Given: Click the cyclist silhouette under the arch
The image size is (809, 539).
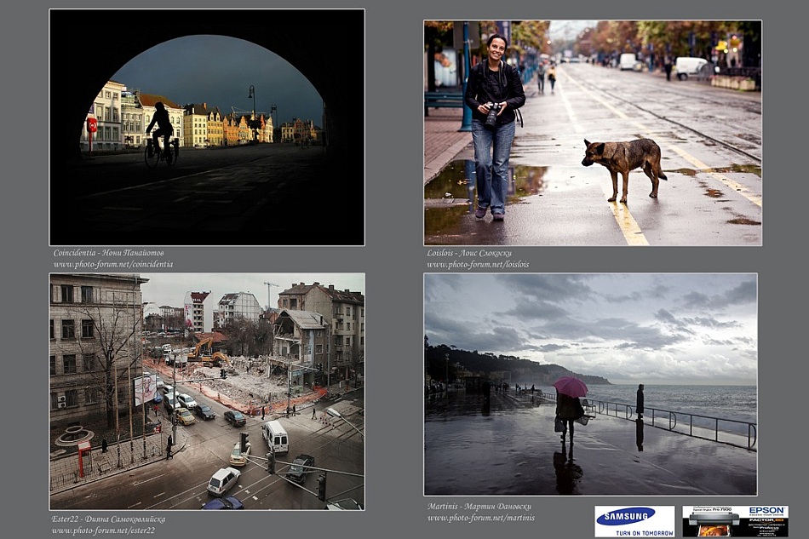Looking at the screenshot, I should point(159,134).
